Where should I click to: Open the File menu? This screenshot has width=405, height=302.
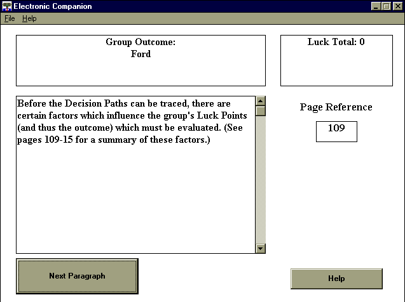click(x=10, y=18)
